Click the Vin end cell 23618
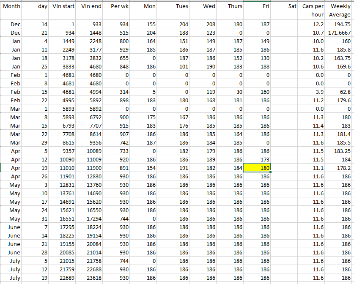This screenshot has height=284, width=354. pos(91,278)
